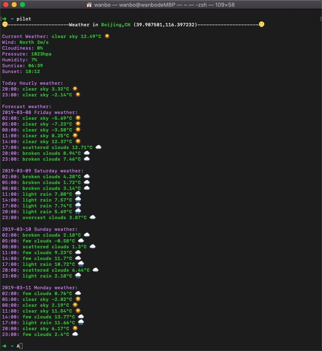The width and height of the screenshot is (322, 351).
Task: Click cloud icon beside scattered clouds 6.44°C
Action: (x=95, y=270)
